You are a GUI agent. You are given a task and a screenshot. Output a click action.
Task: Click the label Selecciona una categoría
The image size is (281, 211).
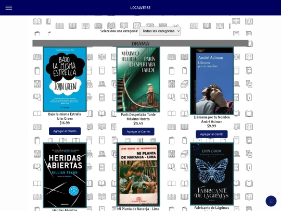[119, 31]
